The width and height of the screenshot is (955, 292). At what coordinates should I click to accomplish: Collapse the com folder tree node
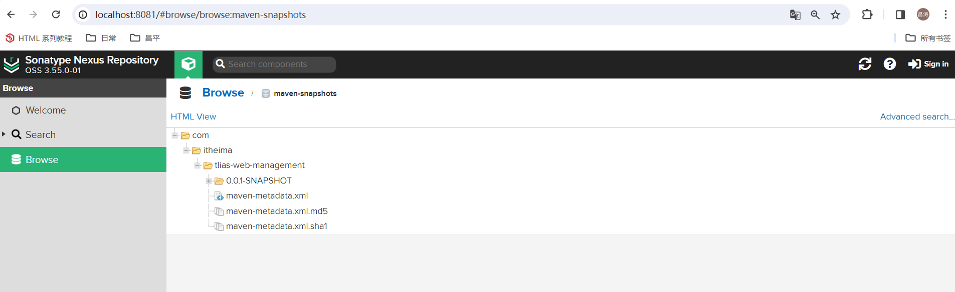[x=175, y=135]
